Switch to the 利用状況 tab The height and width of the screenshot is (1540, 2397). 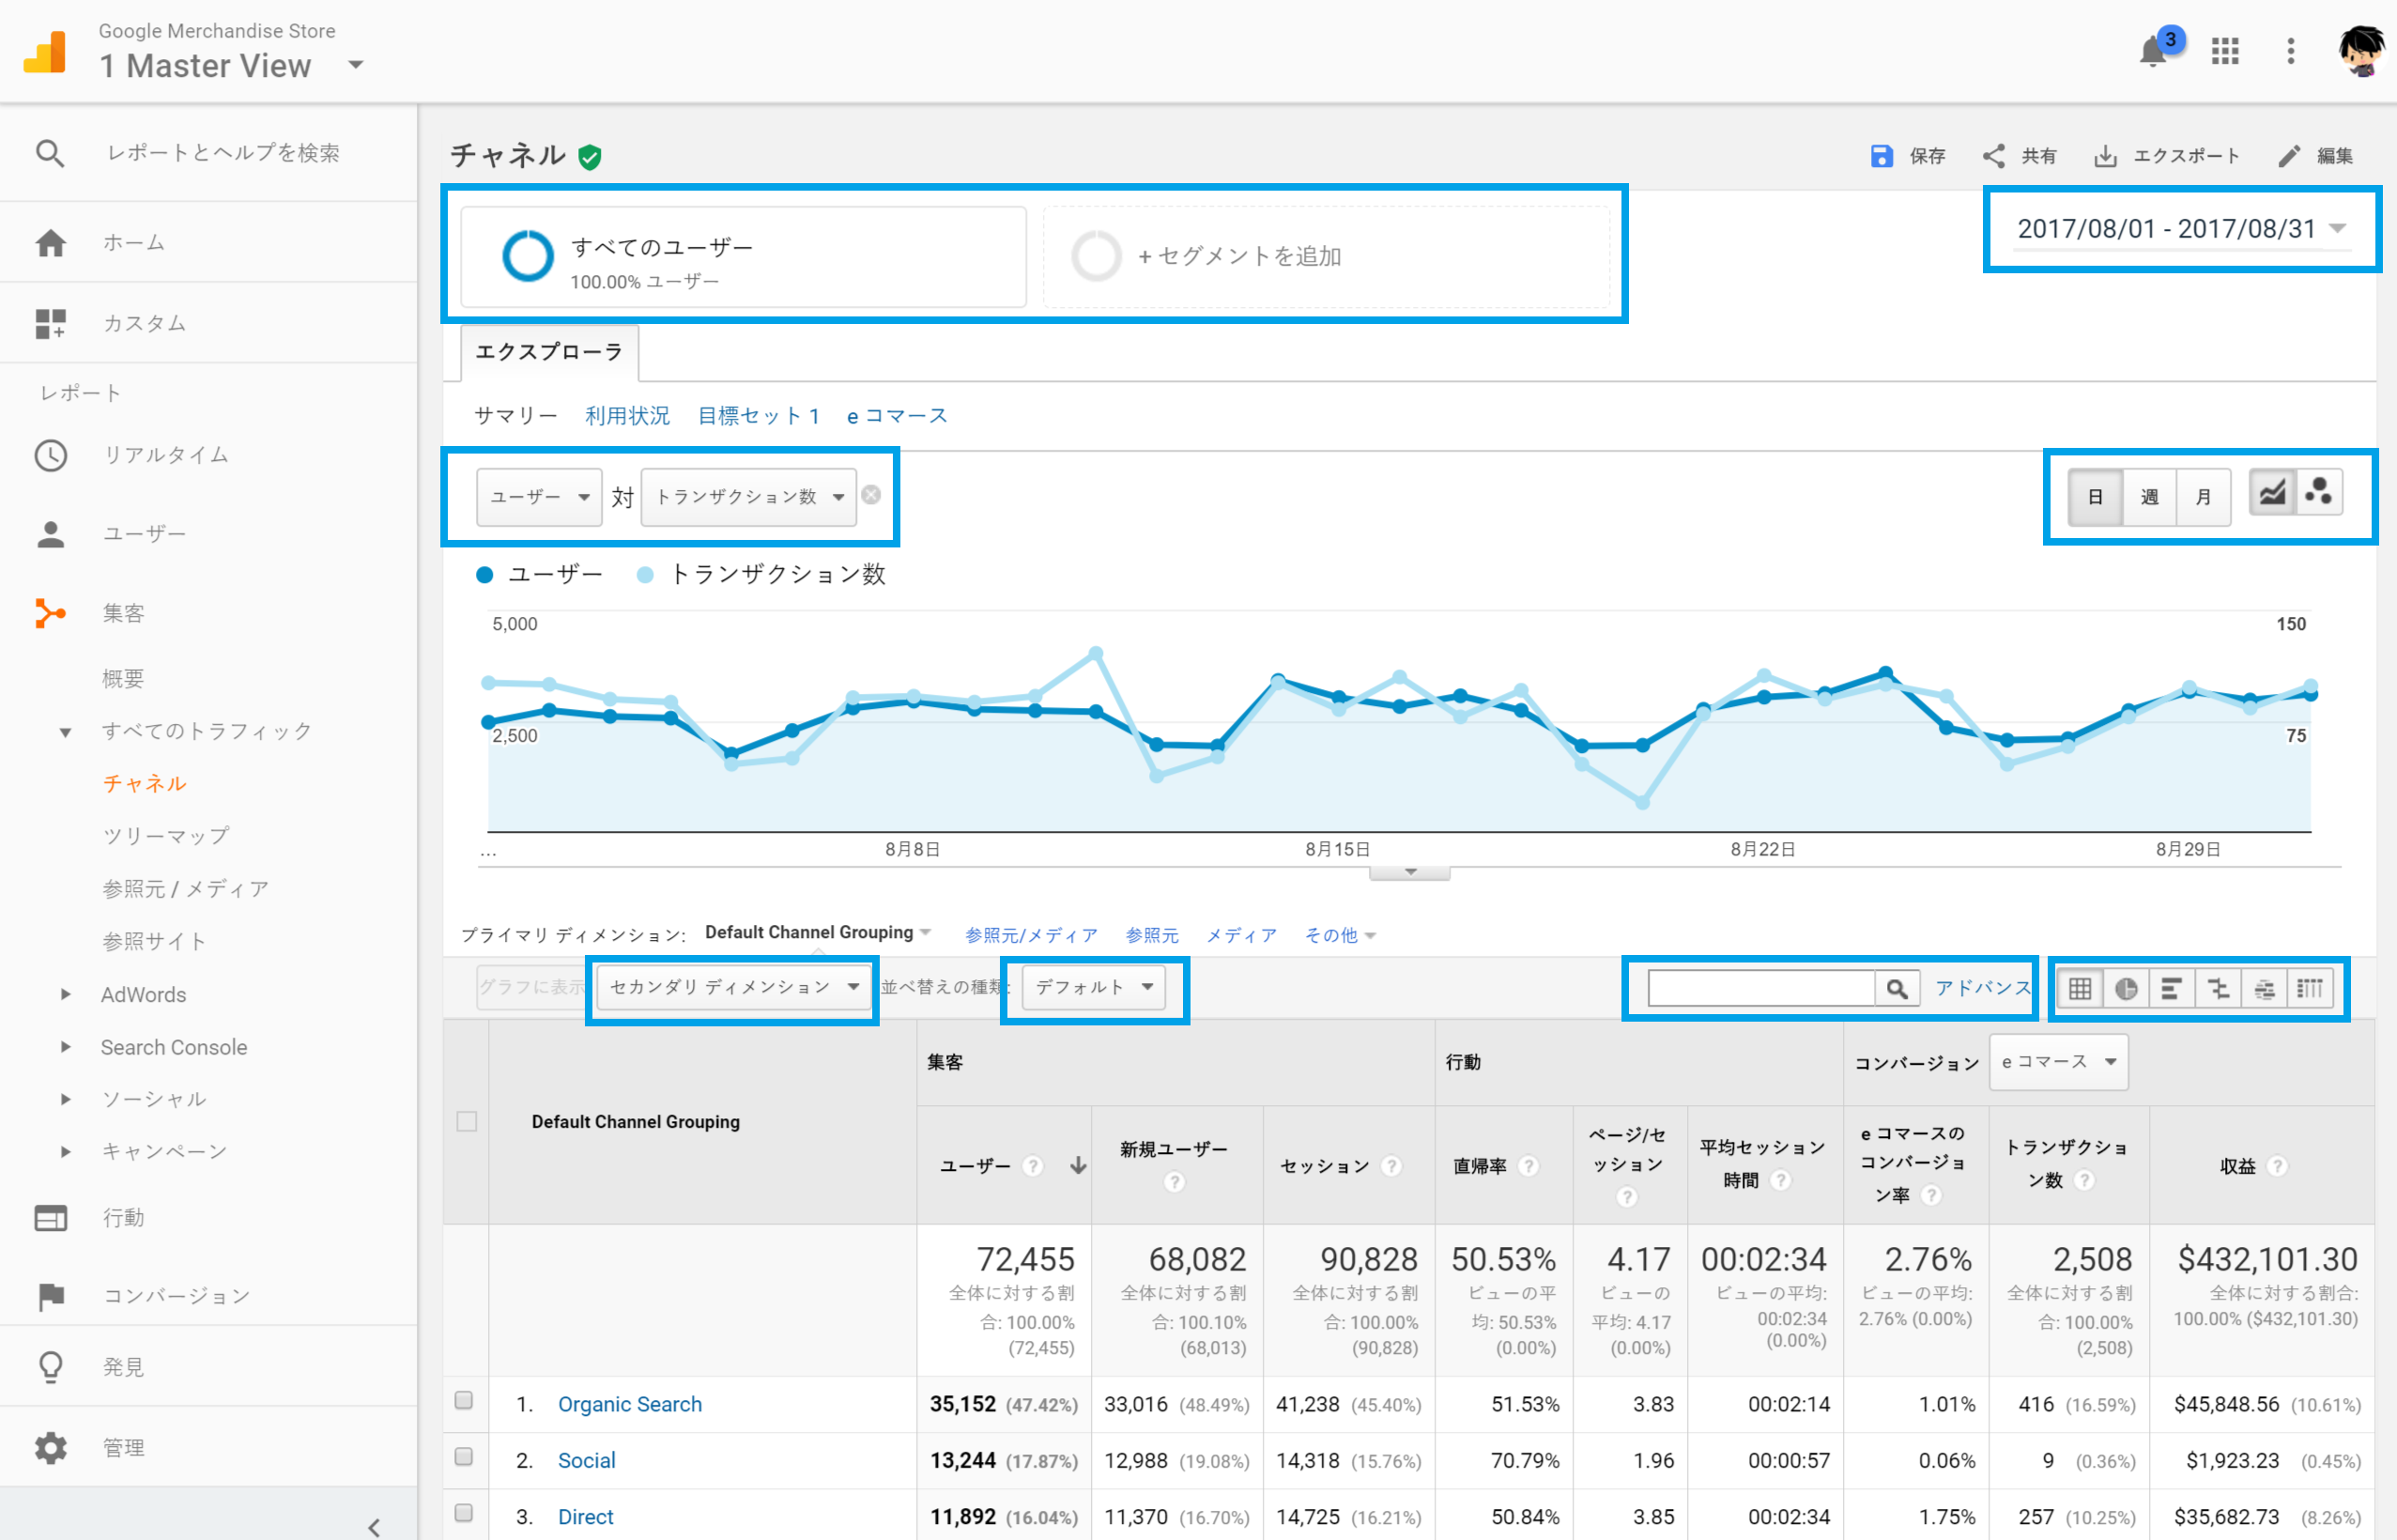[628, 416]
